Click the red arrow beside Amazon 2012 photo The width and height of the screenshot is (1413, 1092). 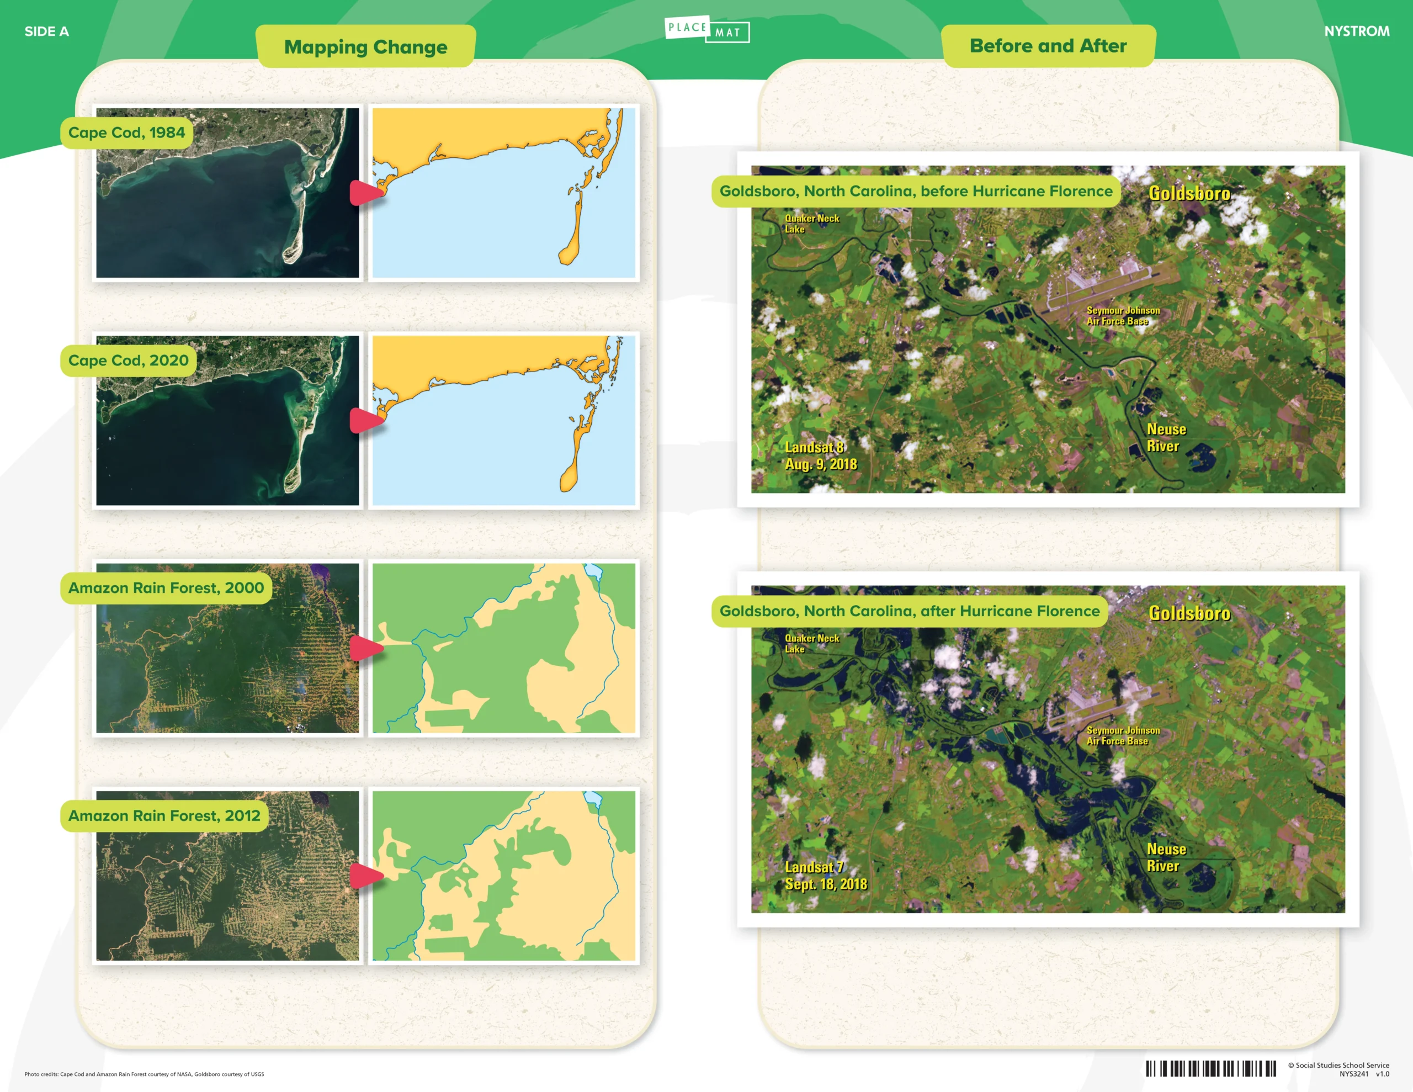[x=367, y=876]
